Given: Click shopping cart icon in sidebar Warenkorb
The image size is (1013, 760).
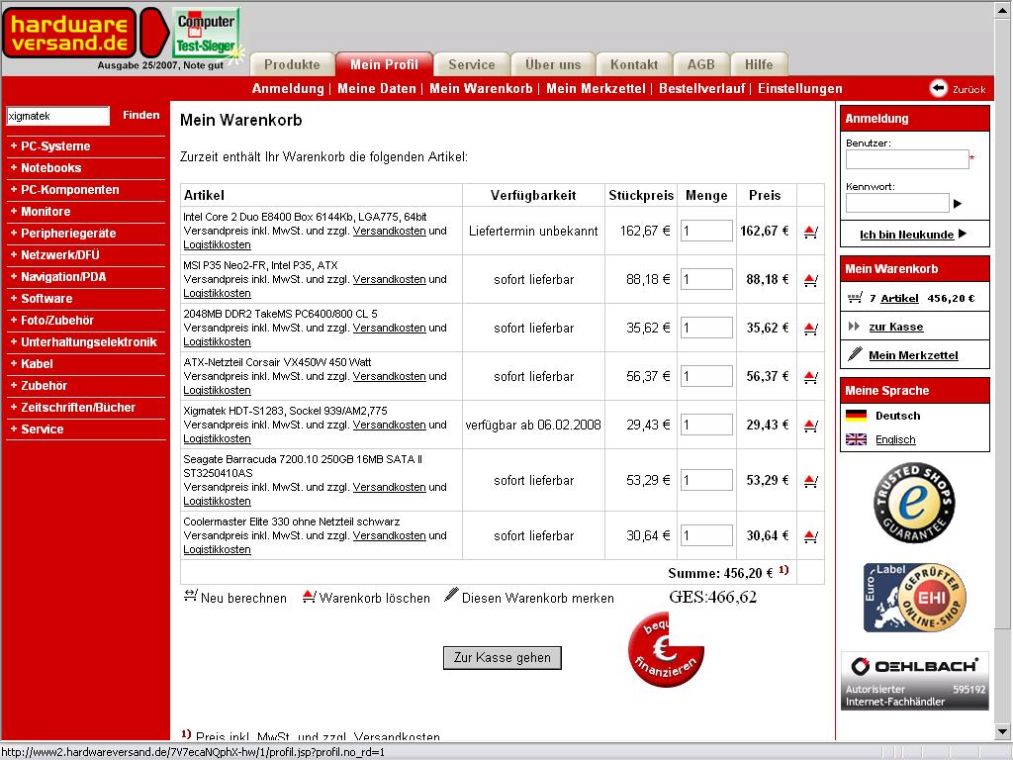Looking at the screenshot, I should coord(855,298).
